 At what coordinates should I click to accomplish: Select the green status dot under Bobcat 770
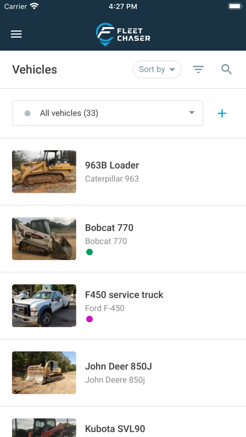coord(90,252)
